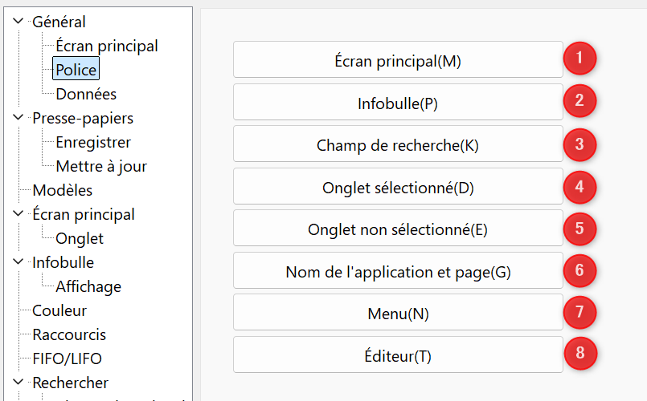647x401 pixels.
Task: Open the Infobulle(P) font setting
Action: tap(398, 102)
